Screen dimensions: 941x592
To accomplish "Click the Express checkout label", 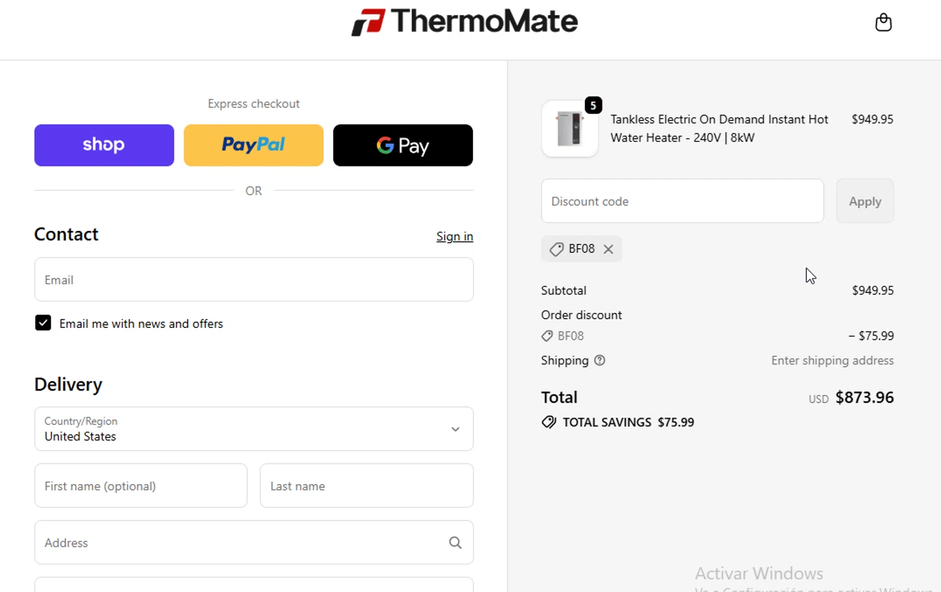I will pos(254,103).
